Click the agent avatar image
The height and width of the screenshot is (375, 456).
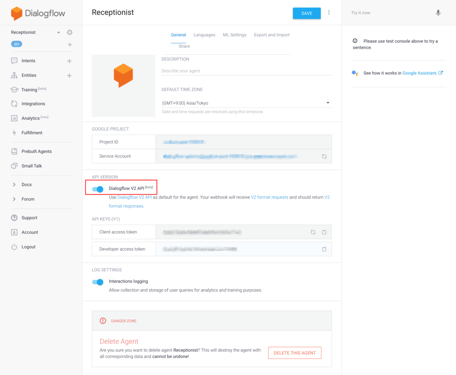pyautogui.click(x=123, y=86)
